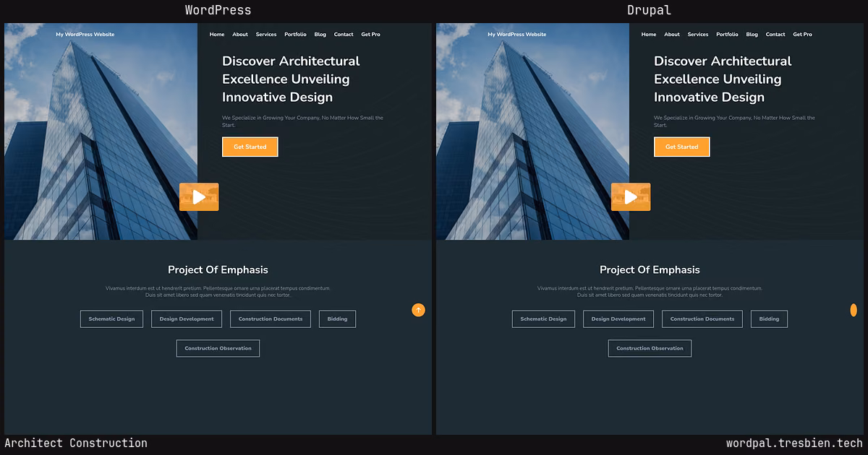Screen dimensions: 868x455
Task: Select Design Development in Drupal pane
Action: pyautogui.click(x=618, y=318)
